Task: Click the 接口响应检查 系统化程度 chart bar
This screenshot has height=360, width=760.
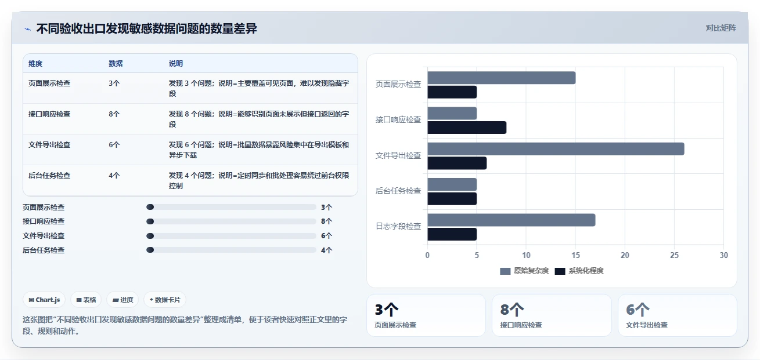Action: (x=467, y=128)
